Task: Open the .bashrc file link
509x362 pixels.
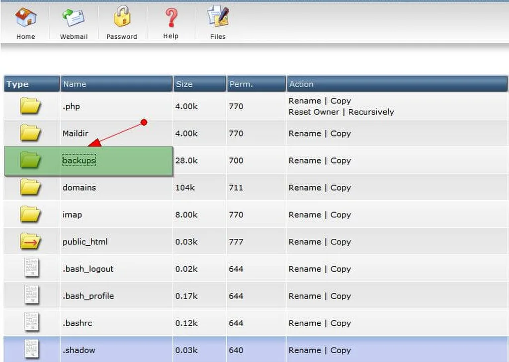Action: pyautogui.click(x=77, y=323)
